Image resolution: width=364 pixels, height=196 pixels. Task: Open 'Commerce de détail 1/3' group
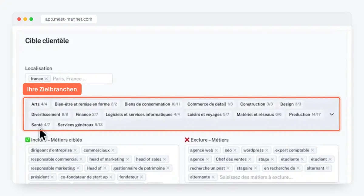coord(210,104)
